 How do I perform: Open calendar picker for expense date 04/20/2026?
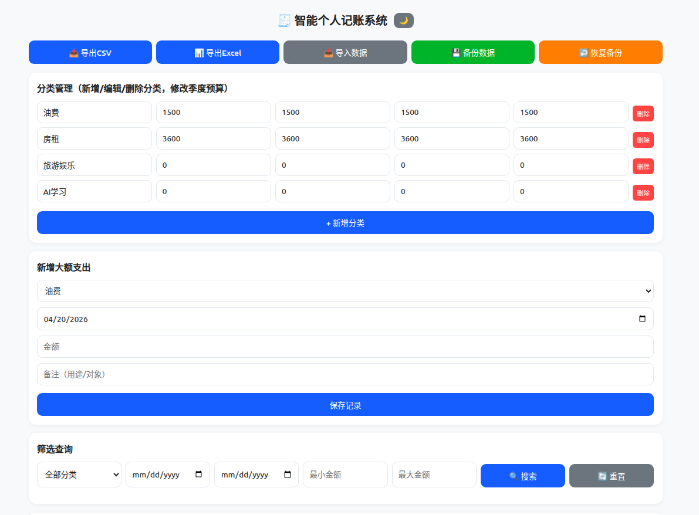(x=642, y=319)
